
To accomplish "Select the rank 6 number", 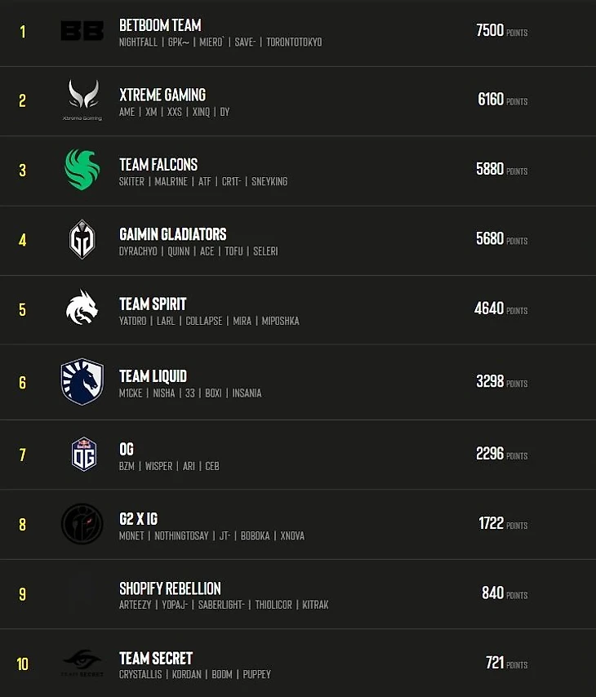I will 22,382.
